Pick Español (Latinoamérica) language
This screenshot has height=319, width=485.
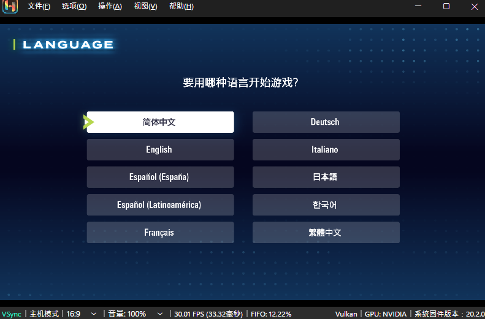[160, 205]
